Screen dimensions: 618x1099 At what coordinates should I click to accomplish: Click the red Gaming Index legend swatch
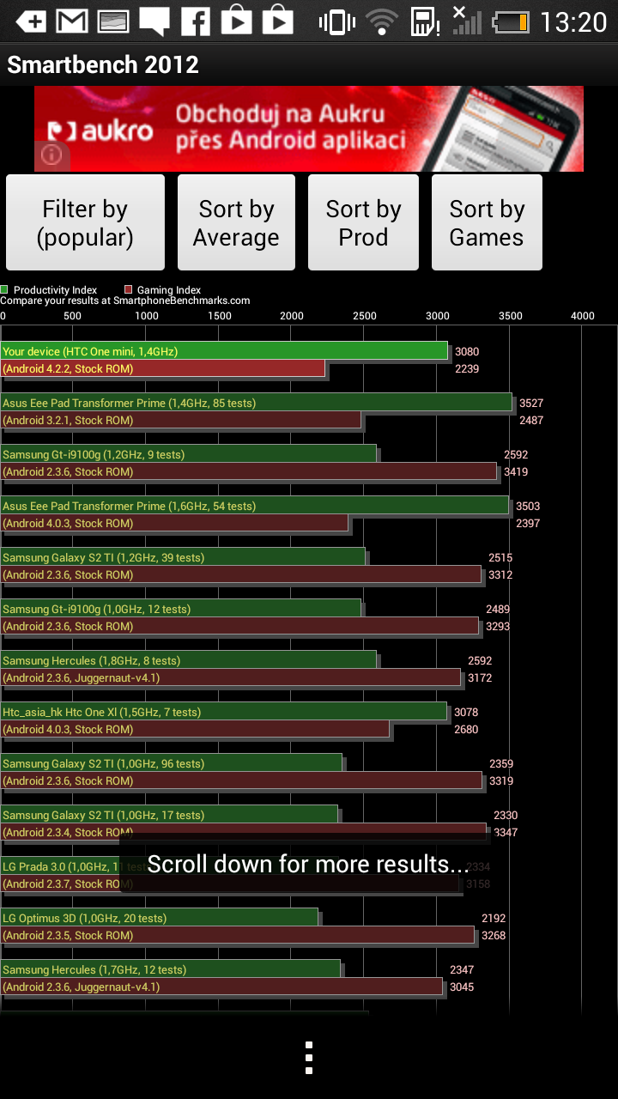tap(129, 290)
